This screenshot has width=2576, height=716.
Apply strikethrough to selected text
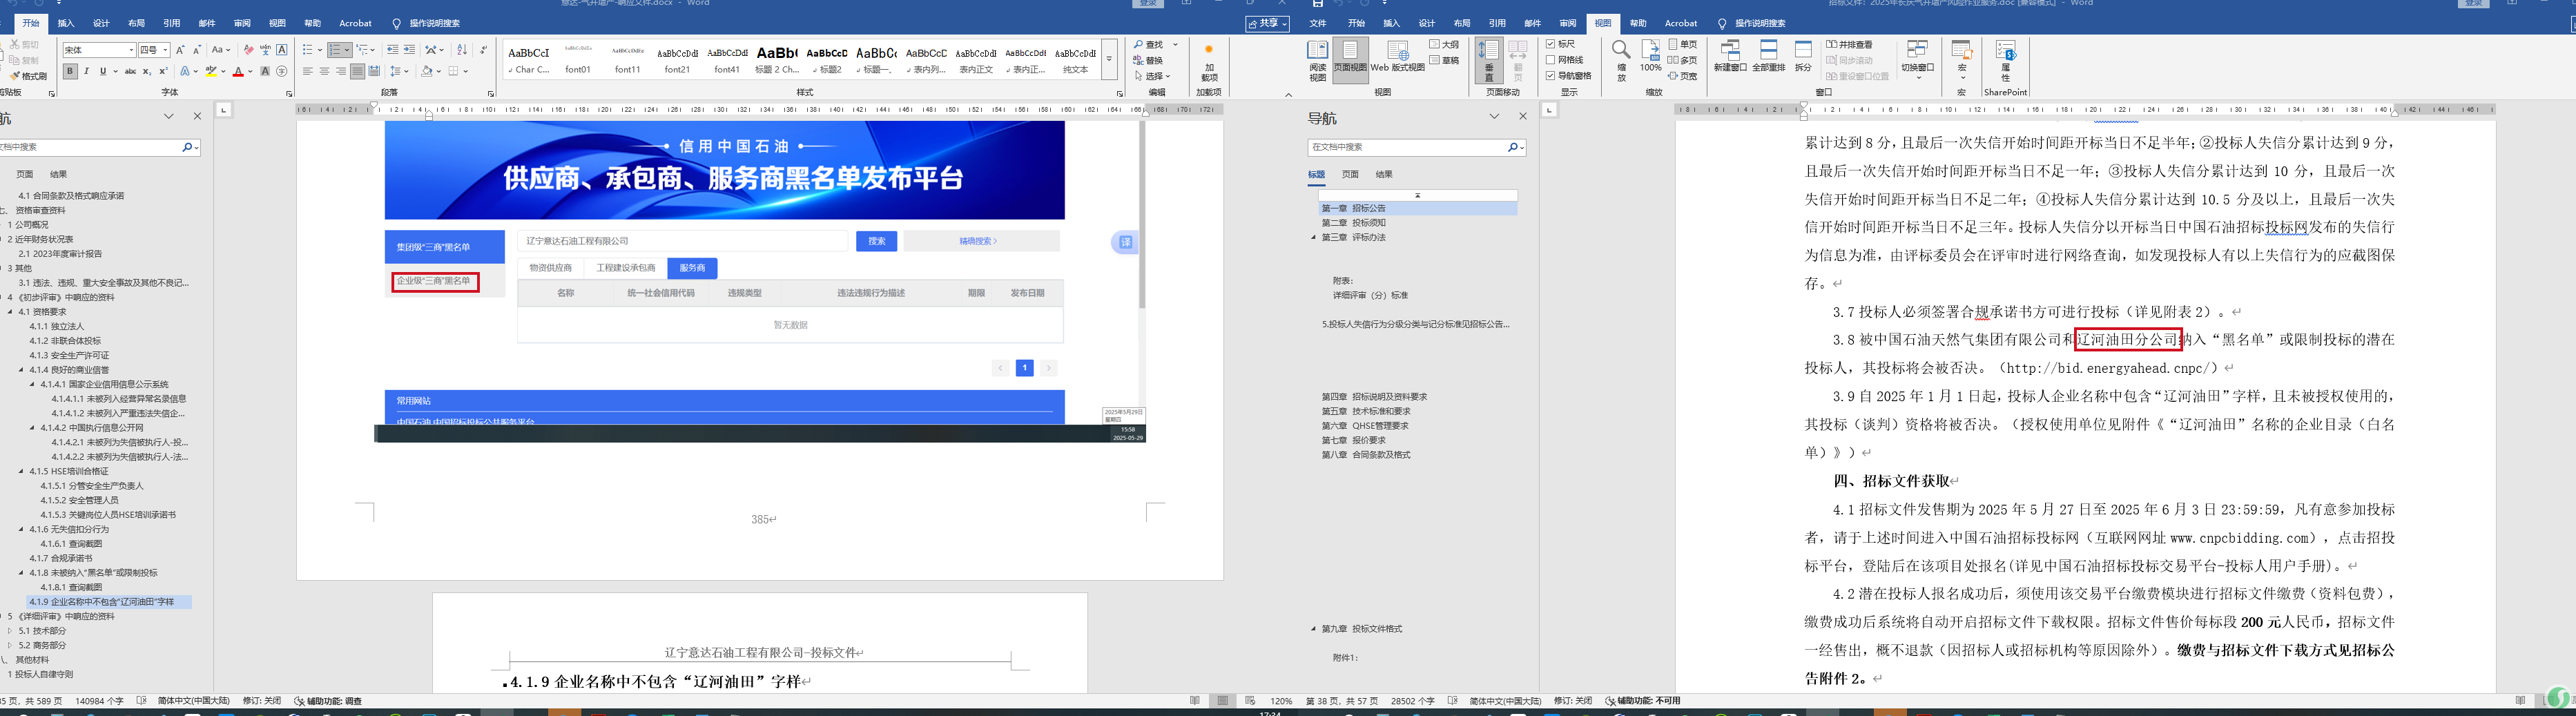(x=130, y=71)
